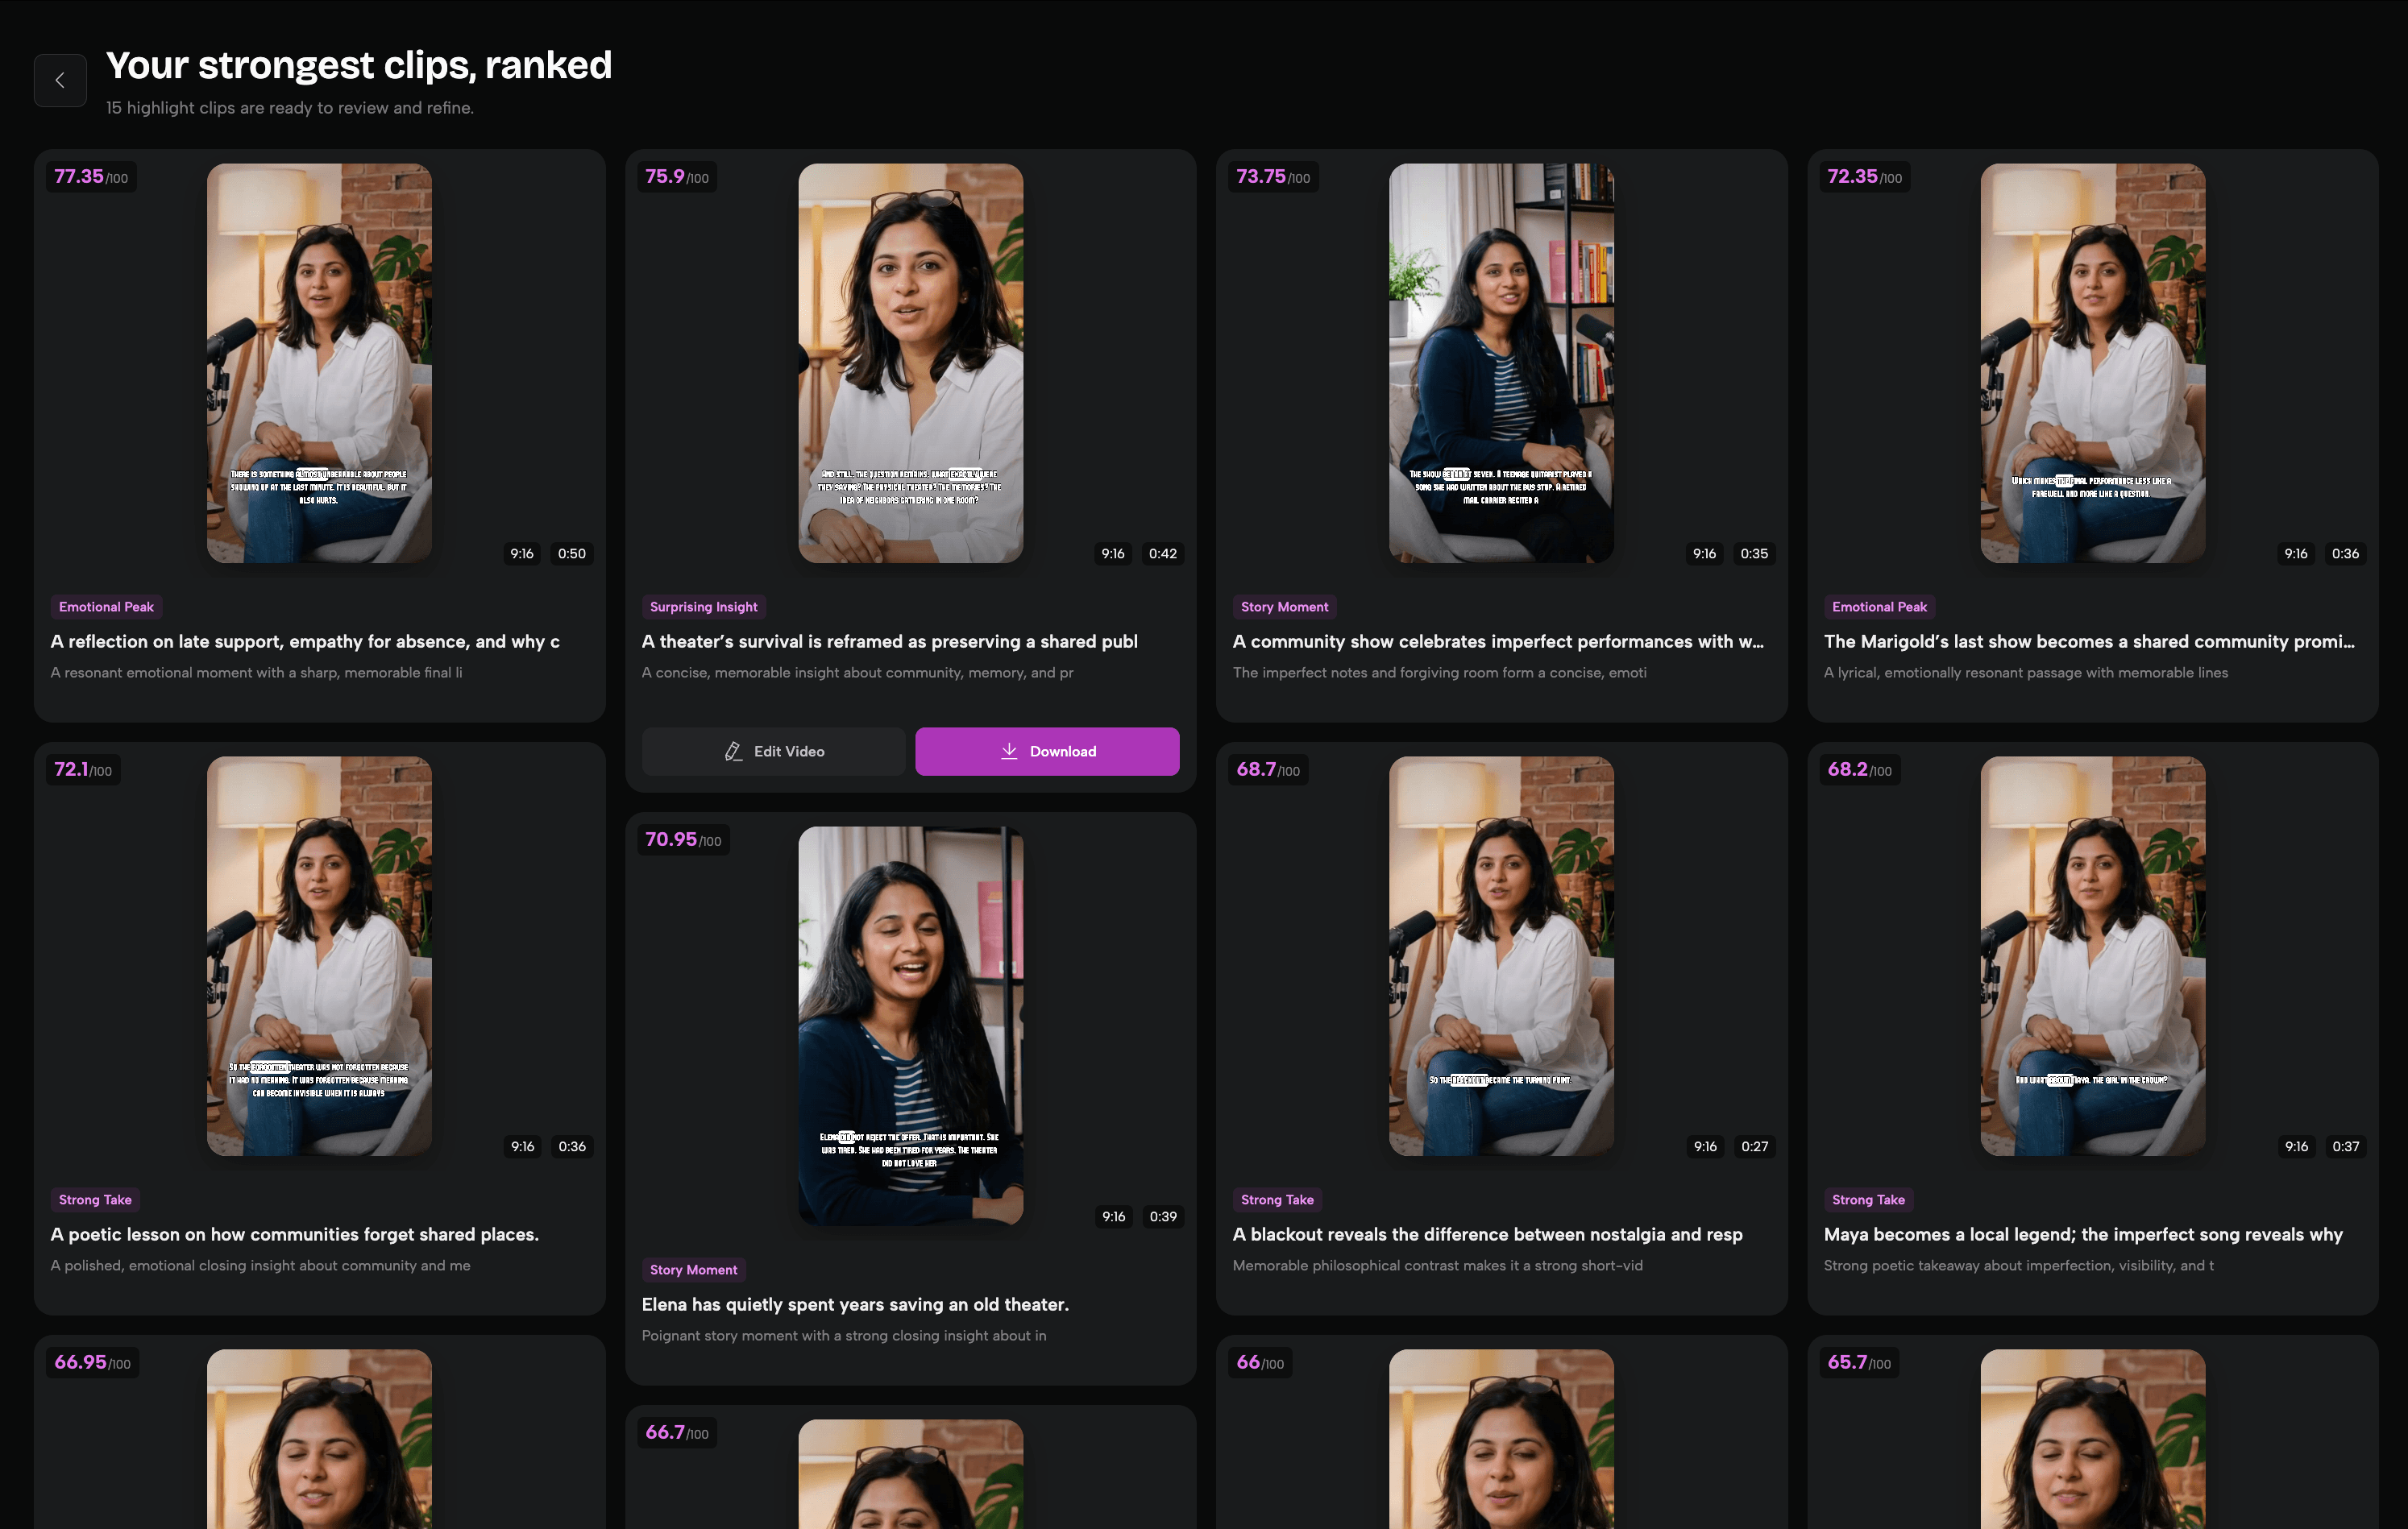The image size is (2408, 1529).
Task: Open the 72.35 clip thumbnail
Action: [2093, 363]
